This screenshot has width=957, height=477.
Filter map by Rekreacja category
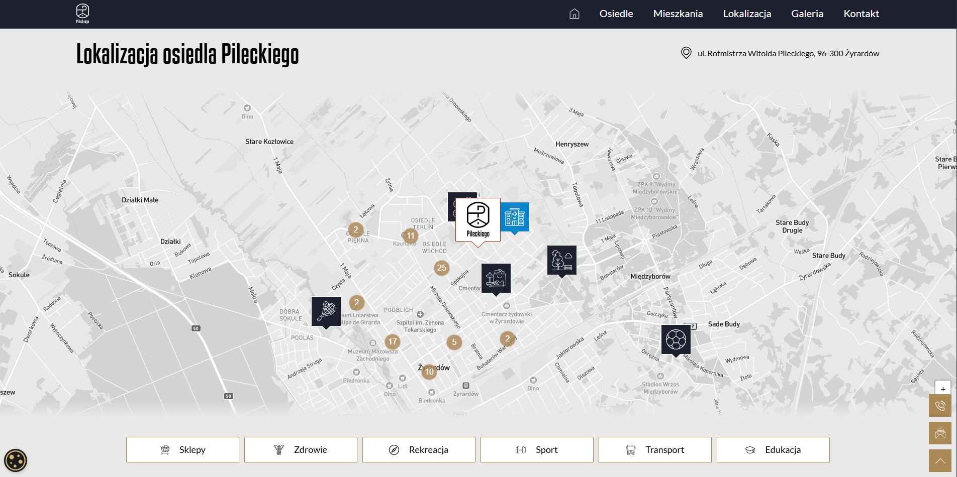click(419, 449)
